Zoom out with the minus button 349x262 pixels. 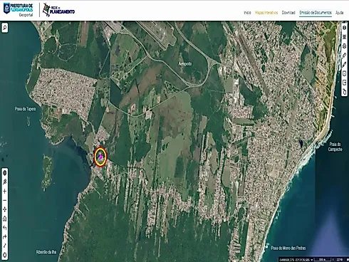tap(4, 201)
